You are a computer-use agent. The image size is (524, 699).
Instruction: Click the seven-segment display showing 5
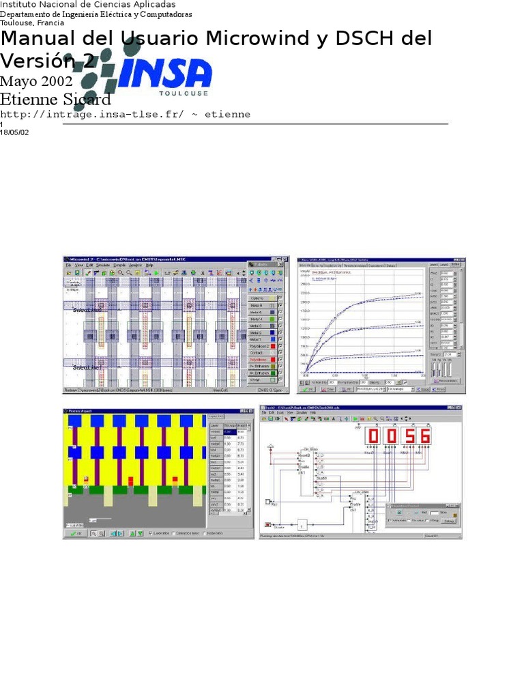click(x=409, y=436)
